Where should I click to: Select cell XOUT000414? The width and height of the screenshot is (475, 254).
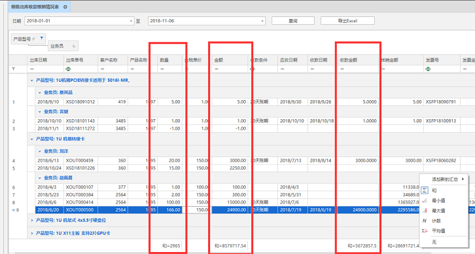pyautogui.click(x=80, y=202)
